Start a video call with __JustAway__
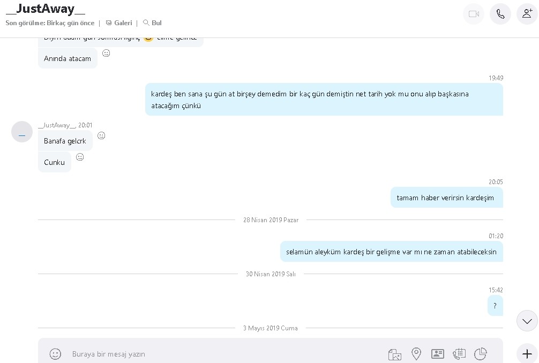This screenshot has height=363, width=539. click(474, 14)
